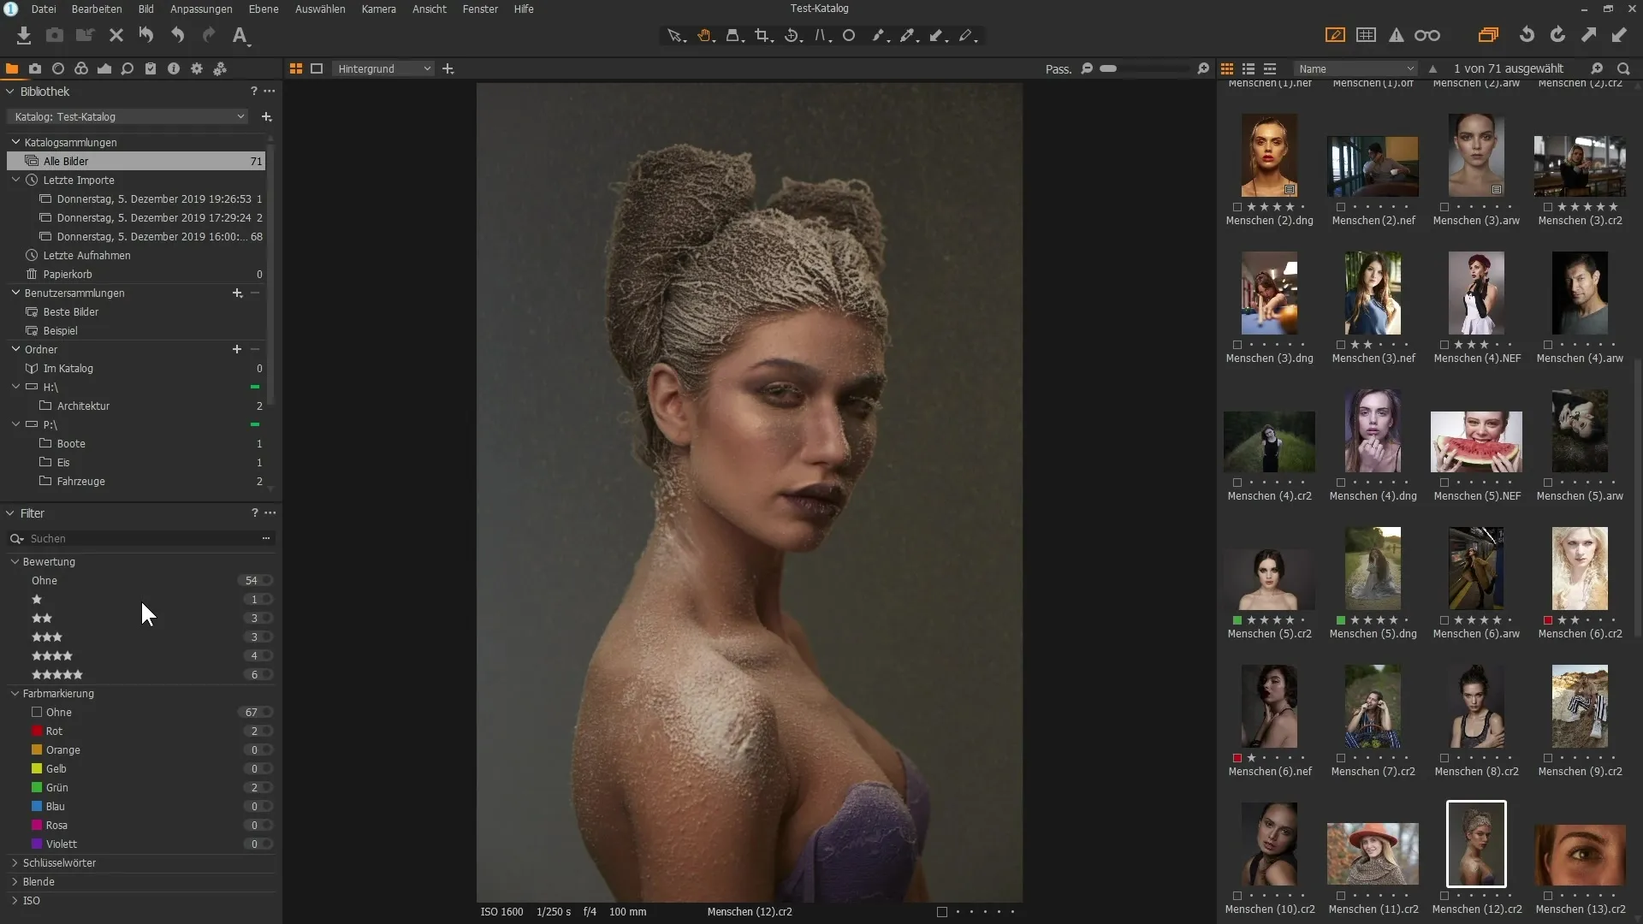The height and width of the screenshot is (924, 1643).
Task: Switch viewer to multi view mode
Action: [x=296, y=68]
